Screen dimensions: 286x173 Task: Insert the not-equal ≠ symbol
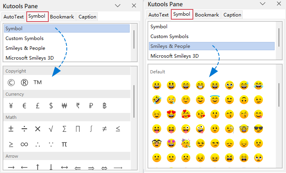tap(104, 129)
